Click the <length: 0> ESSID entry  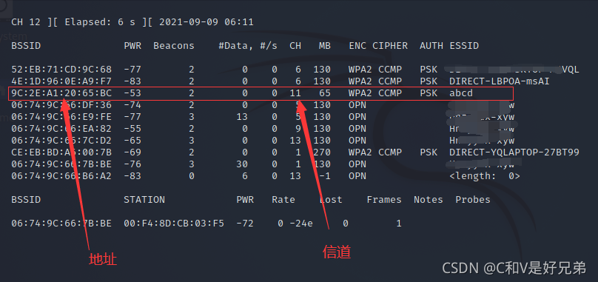[485, 176]
